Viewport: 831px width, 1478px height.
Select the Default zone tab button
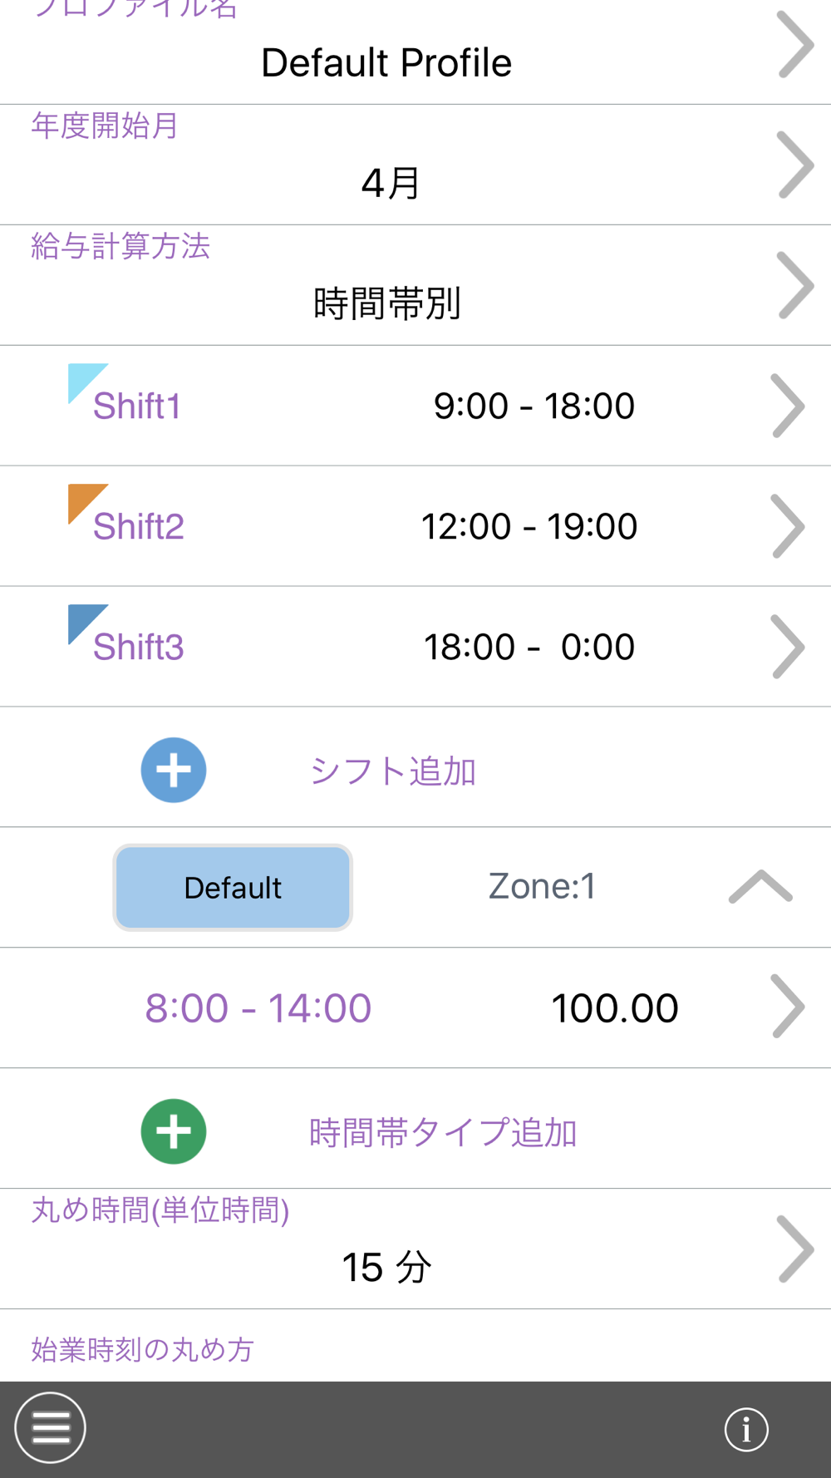233,887
